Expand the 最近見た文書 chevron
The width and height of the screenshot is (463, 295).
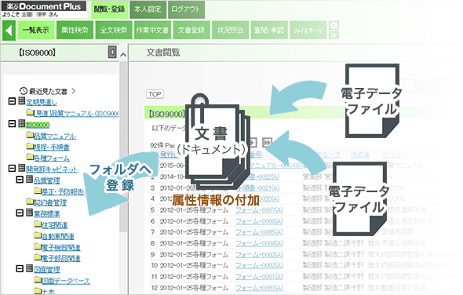[74, 91]
